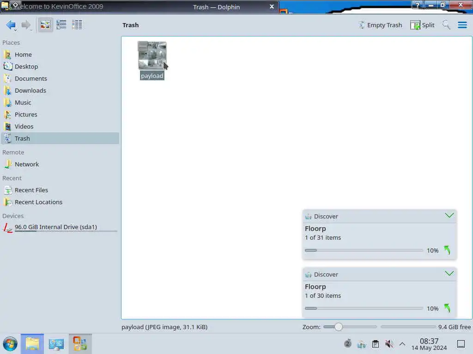Open the Office-style taskbar icon
The image size is (473, 354).
[80, 344]
